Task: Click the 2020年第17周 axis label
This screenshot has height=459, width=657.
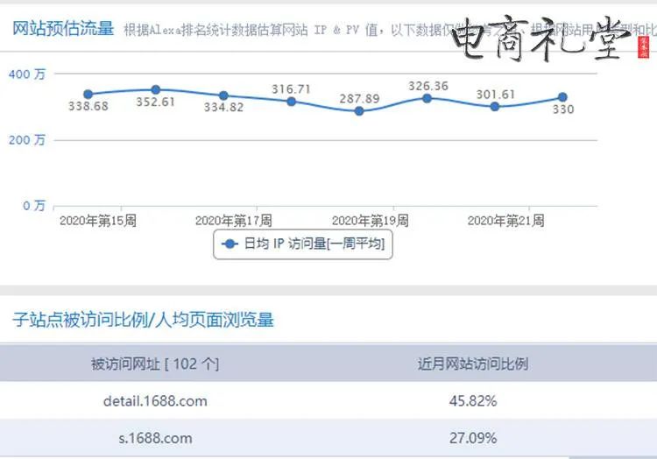Action: click(234, 220)
